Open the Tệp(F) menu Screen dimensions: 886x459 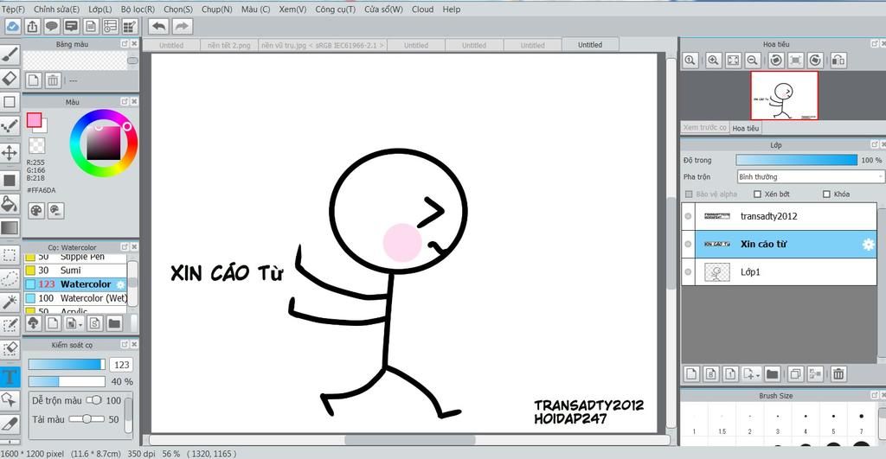(13, 9)
